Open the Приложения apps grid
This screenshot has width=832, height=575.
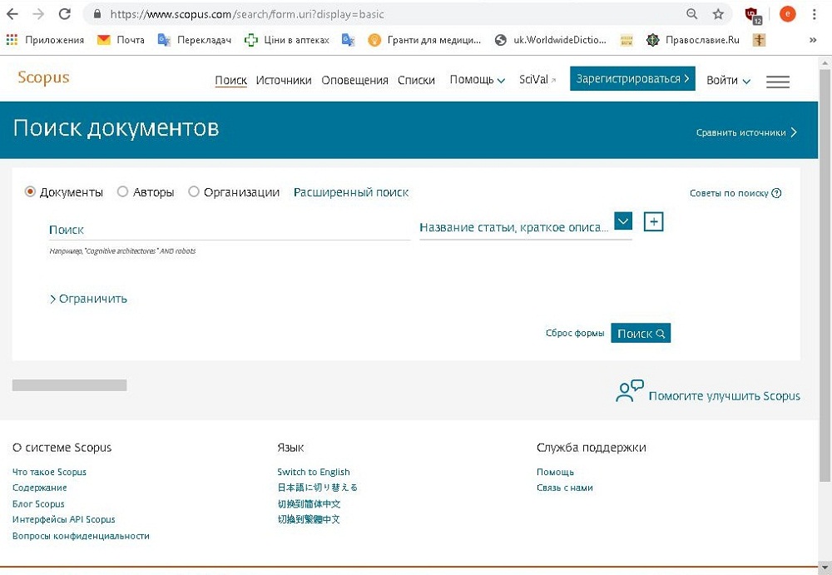point(45,40)
